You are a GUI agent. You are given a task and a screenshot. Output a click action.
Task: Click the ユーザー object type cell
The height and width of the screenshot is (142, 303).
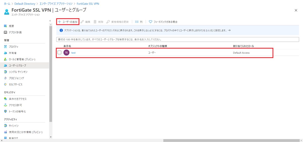(152, 53)
